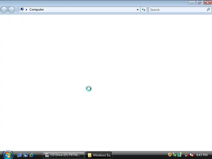The image size is (212, 159).
Task: Switch to CD Drive (D:) taskbar button
Action: pos(63,155)
